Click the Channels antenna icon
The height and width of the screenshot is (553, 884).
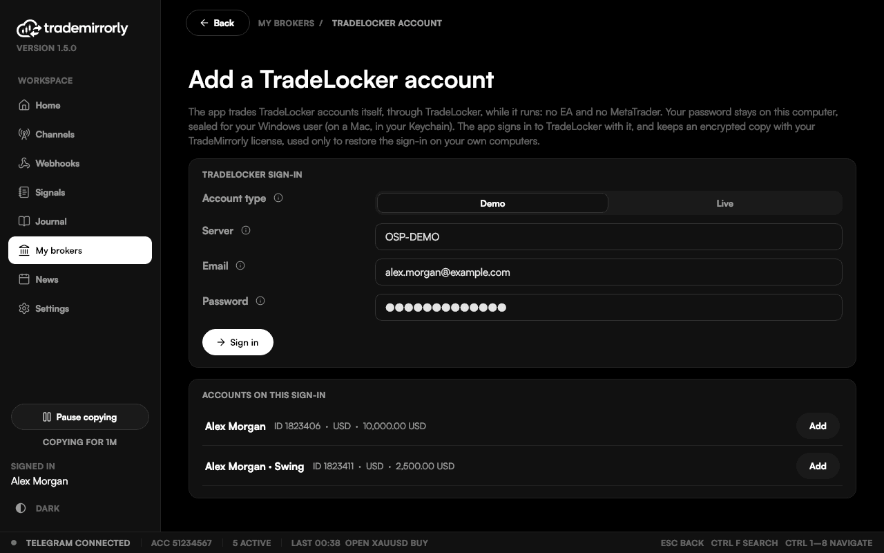[x=24, y=134]
